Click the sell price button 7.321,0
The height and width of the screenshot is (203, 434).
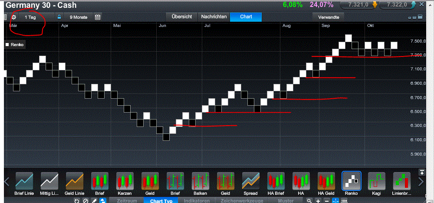359,5
